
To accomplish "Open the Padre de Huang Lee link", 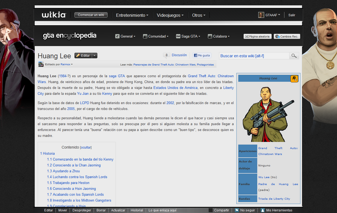I will [278, 184].
